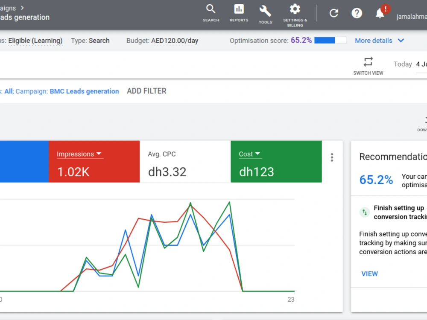Open the Today date range selector
427x320 pixels.
[x=410, y=64]
